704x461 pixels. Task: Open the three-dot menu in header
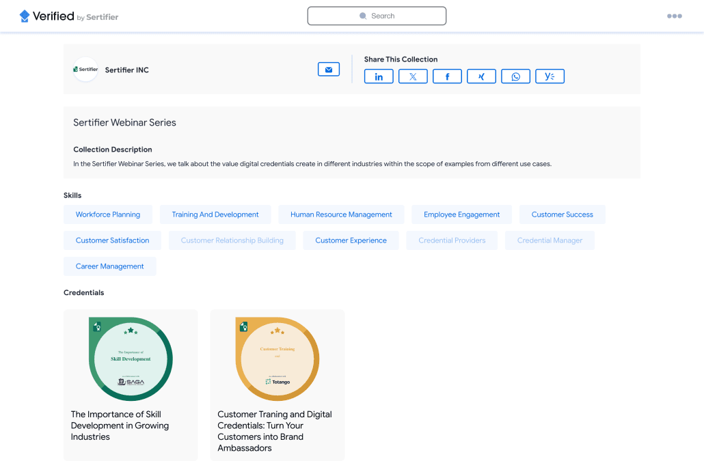click(674, 16)
